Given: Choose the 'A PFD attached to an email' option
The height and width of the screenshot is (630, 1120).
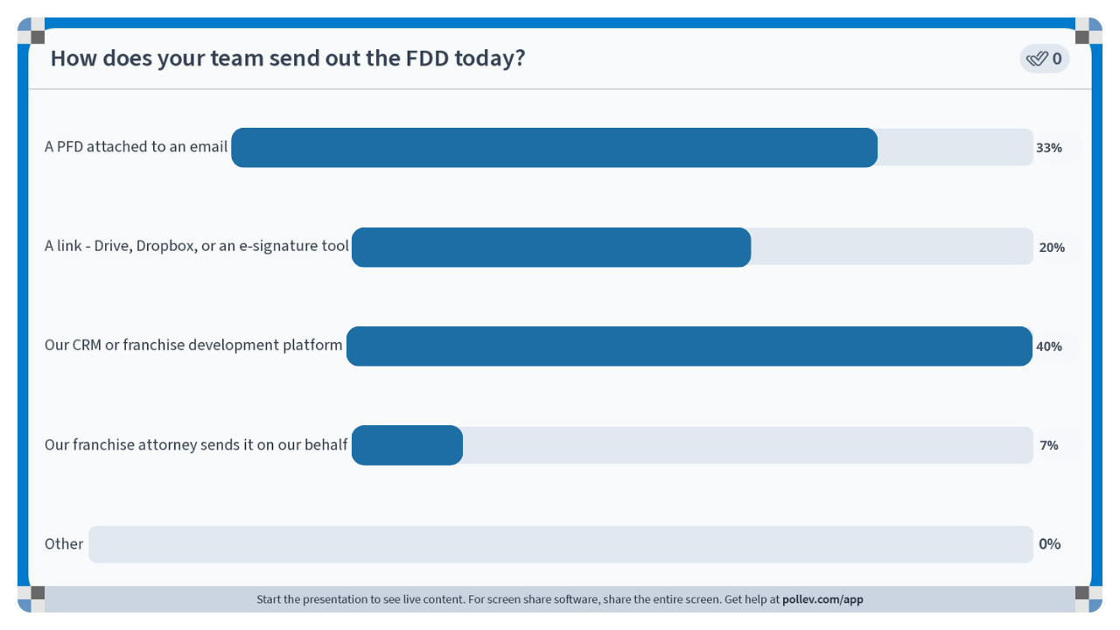Looking at the screenshot, I should 136,147.
